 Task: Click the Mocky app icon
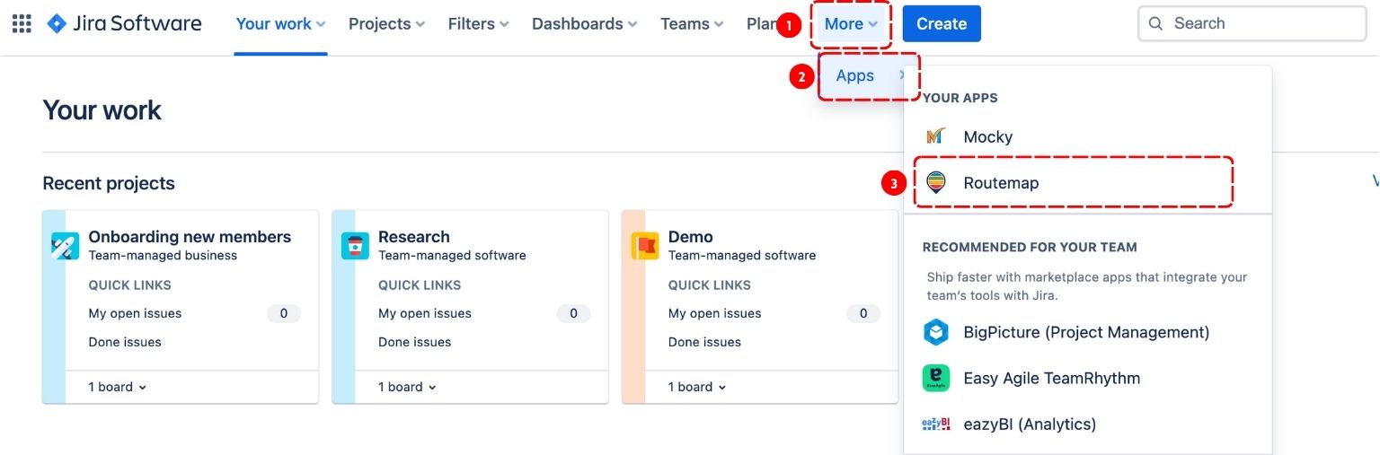(935, 136)
